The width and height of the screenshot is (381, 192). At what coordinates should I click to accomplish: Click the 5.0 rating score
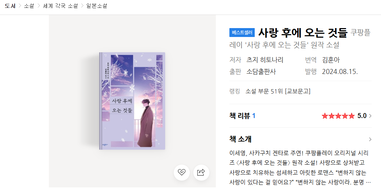tap(362, 116)
